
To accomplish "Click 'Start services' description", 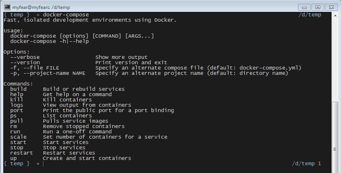I will 66,142.
